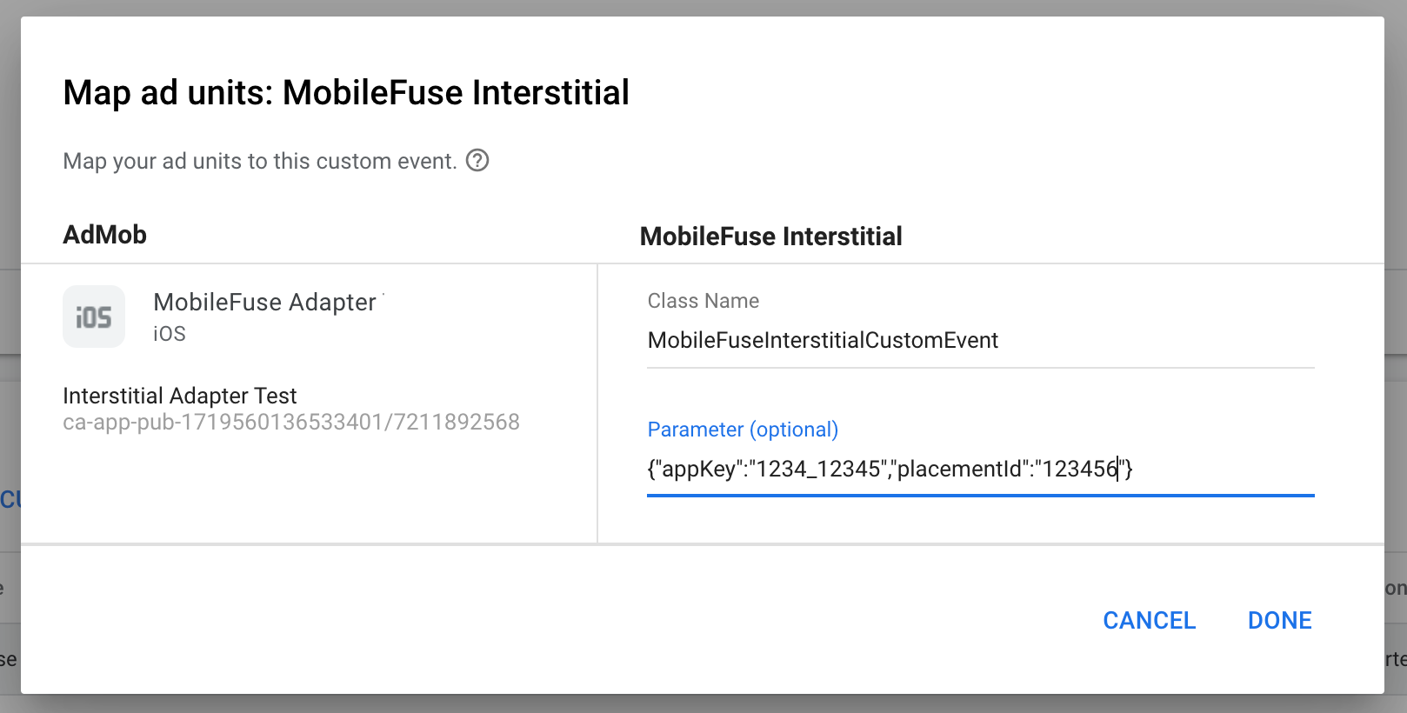Select the MobileFuse Interstitial column header

[771, 237]
